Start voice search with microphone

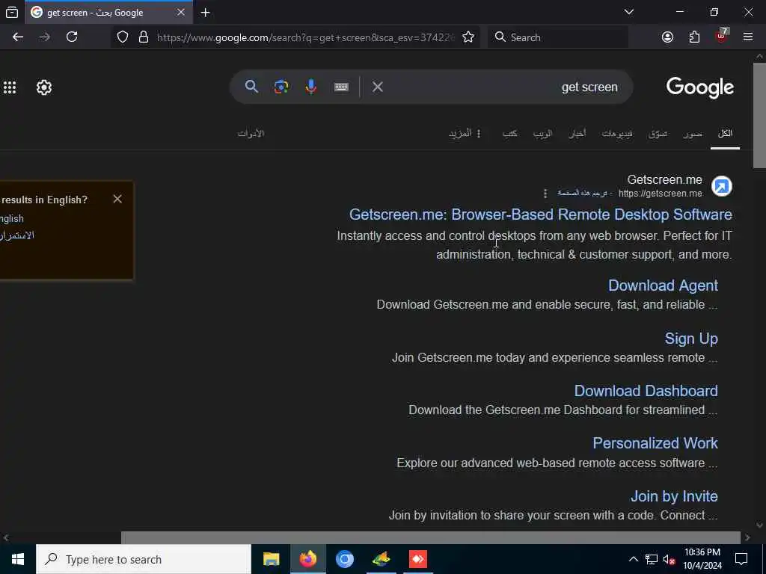click(310, 87)
